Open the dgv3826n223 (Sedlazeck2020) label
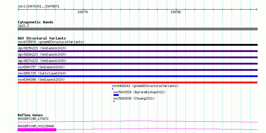This screenshot has height=133, width=266. [x=42, y=54]
